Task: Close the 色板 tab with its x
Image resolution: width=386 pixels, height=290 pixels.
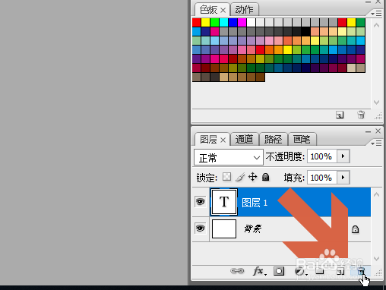Action: coord(223,11)
